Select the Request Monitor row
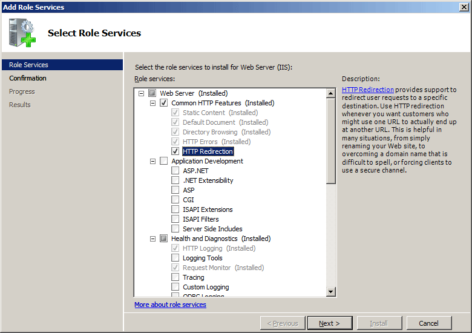 click(223, 268)
